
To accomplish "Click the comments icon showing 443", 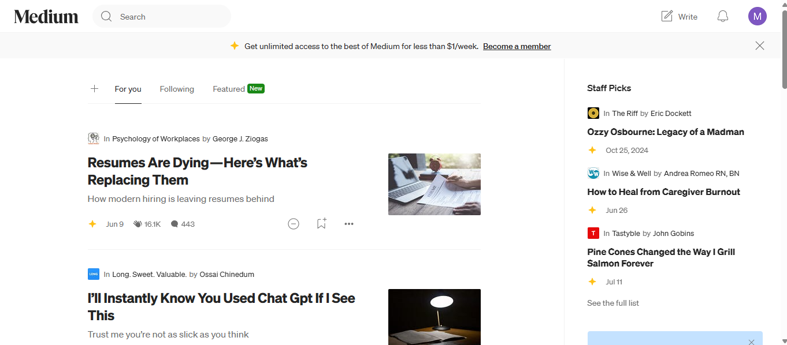I will coord(175,224).
